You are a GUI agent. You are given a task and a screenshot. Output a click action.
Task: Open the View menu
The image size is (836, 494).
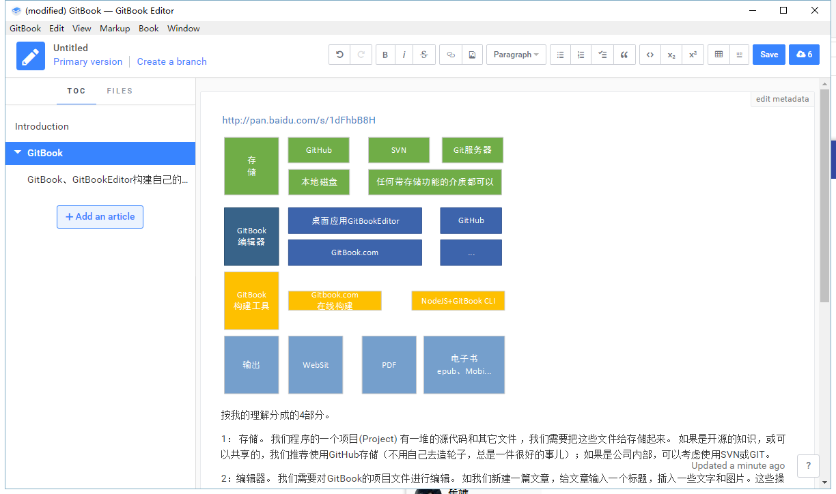82,29
